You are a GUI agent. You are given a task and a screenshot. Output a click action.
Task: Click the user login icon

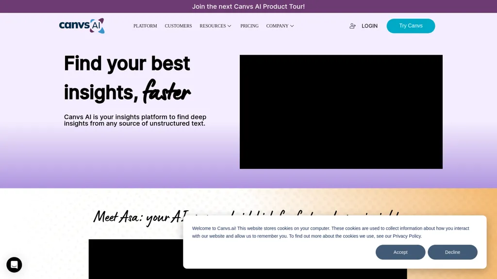click(x=352, y=26)
